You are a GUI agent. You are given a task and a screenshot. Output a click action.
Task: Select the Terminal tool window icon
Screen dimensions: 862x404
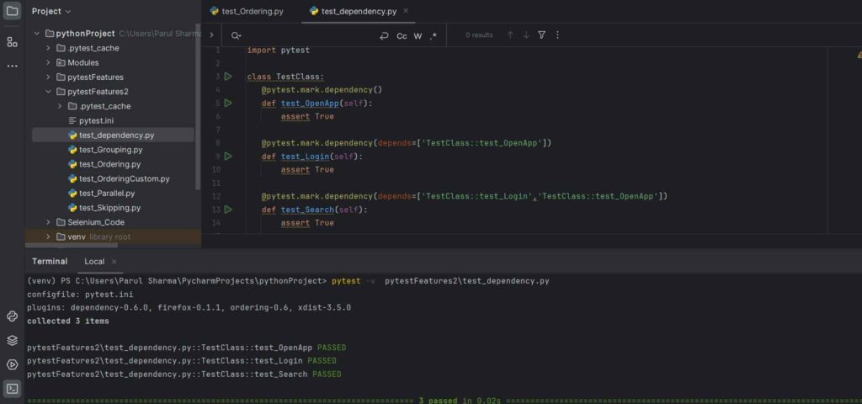(12, 389)
